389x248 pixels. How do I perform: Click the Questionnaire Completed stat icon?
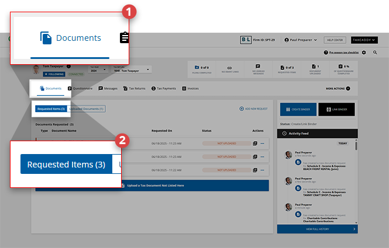[340, 67]
